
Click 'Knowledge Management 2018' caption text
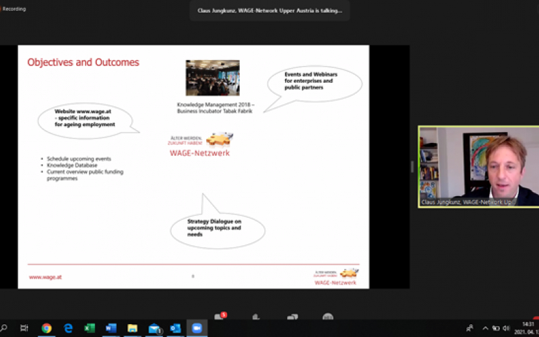coord(216,108)
